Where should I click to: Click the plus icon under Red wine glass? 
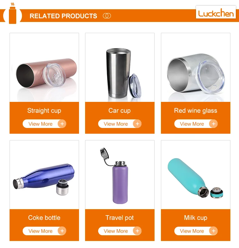pyautogui.click(x=214, y=124)
